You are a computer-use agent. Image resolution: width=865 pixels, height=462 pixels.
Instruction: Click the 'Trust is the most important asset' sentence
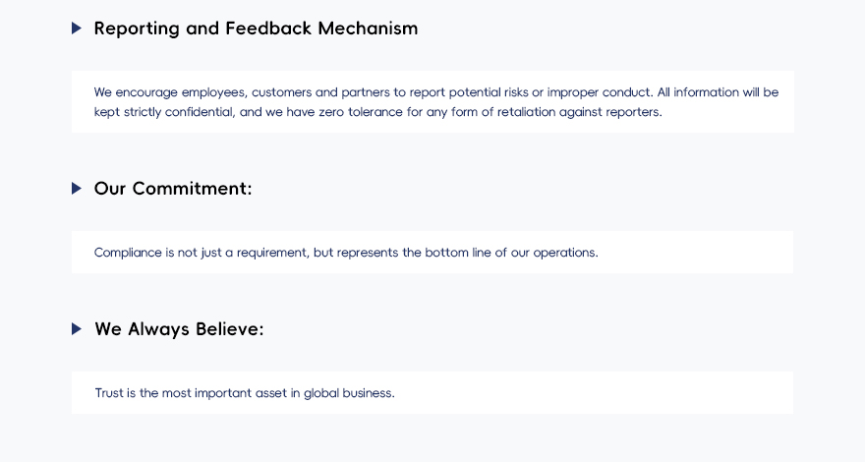245,393
